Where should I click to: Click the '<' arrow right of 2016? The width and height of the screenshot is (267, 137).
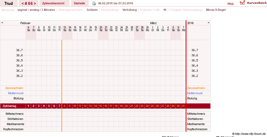tap(208, 22)
